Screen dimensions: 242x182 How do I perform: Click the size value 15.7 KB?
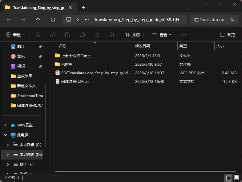tap(230, 82)
